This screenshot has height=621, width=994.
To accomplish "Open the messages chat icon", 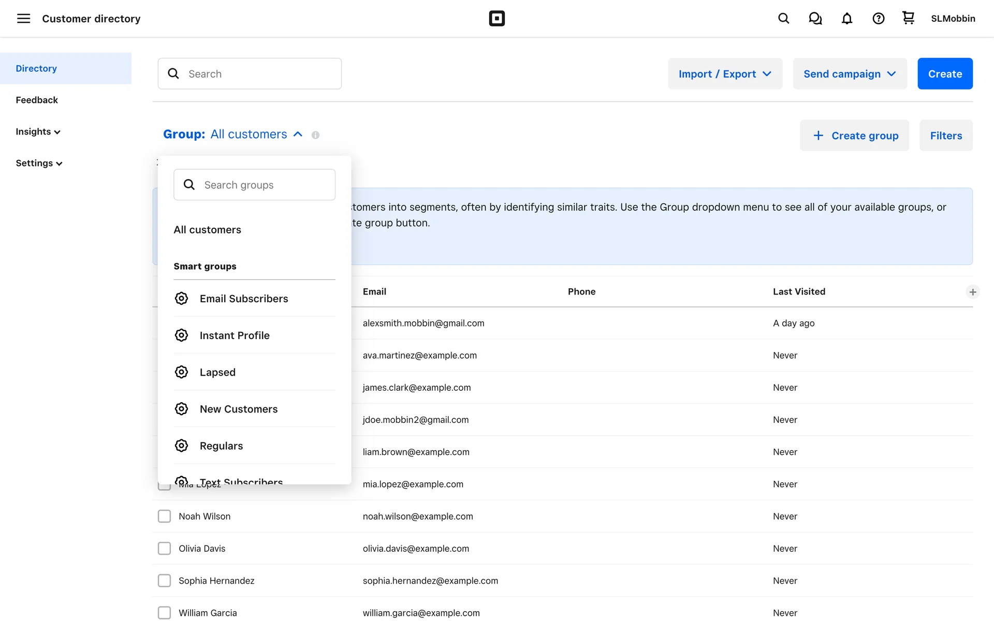I will coord(815,19).
